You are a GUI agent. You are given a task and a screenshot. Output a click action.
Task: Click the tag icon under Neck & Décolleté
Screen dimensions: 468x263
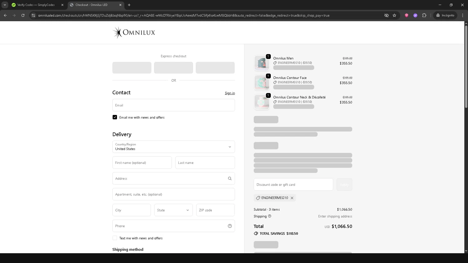pyautogui.click(x=275, y=102)
